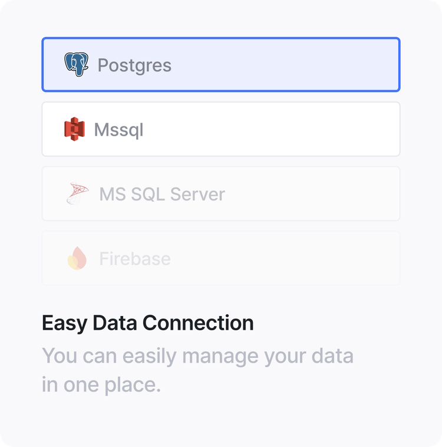
Task: Click the MS SQL Server text label
Action: click(x=162, y=194)
